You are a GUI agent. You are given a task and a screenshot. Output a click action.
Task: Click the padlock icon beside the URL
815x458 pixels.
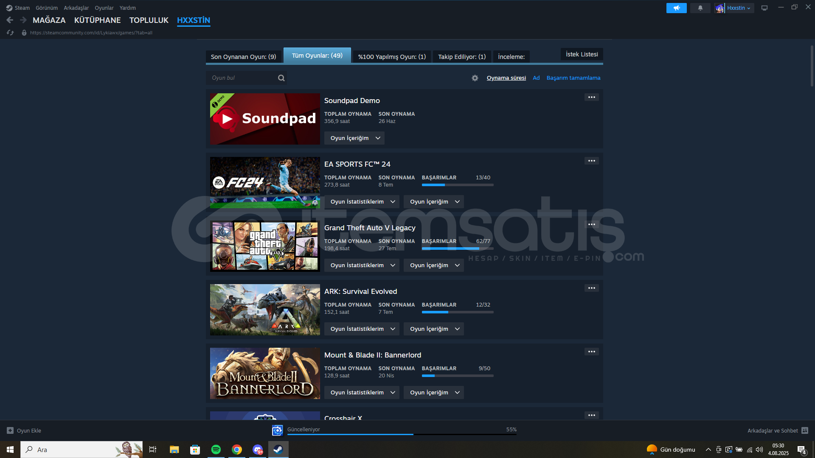(x=24, y=33)
